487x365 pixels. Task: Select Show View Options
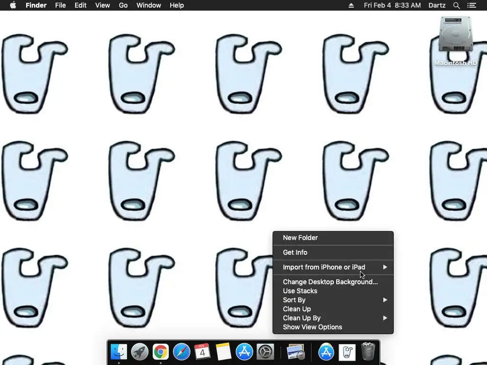[333, 327]
